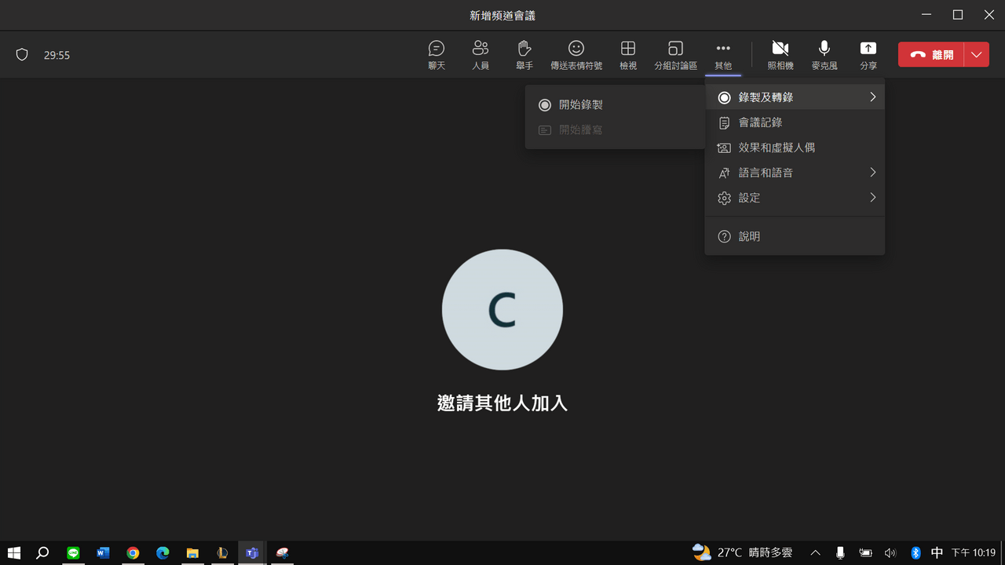Screen dimensions: 1005x565
Task: Click the meeting shield security icon
Action: [22, 54]
